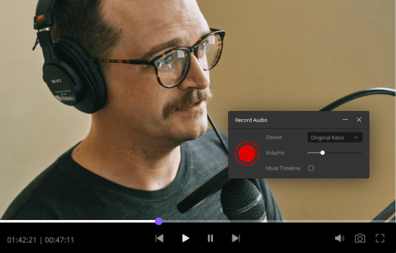The height and width of the screenshot is (253, 396).
Task: Enable the Mute Timeline checkbox
Action: [x=311, y=168]
